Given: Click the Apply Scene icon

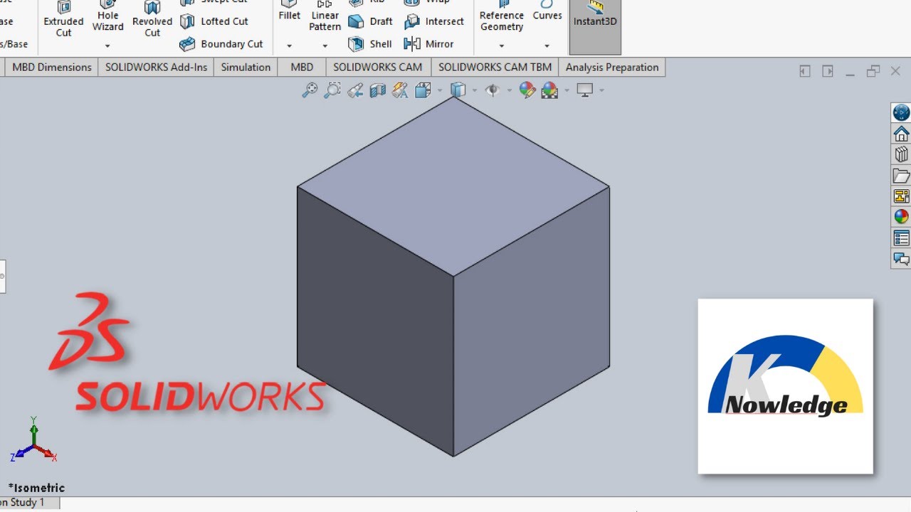Looking at the screenshot, I should tap(549, 90).
